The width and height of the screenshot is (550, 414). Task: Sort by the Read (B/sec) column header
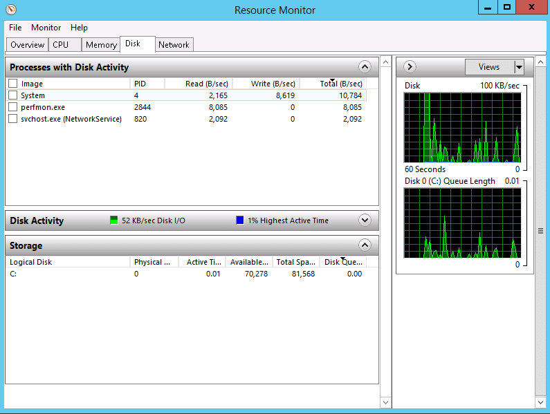pos(199,84)
